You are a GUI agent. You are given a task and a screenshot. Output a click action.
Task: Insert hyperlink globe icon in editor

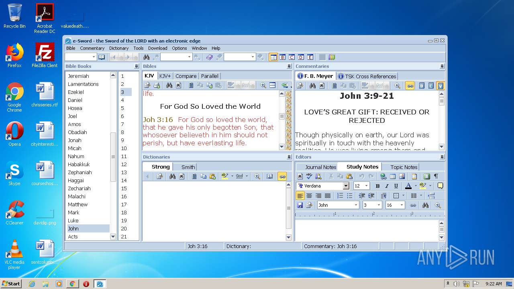coord(383,176)
